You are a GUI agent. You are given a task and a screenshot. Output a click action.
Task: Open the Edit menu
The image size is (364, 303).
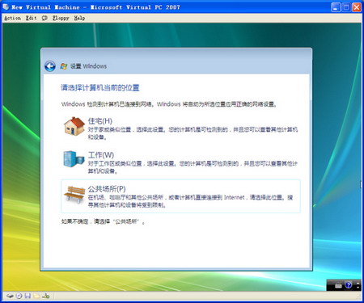tap(32, 18)
